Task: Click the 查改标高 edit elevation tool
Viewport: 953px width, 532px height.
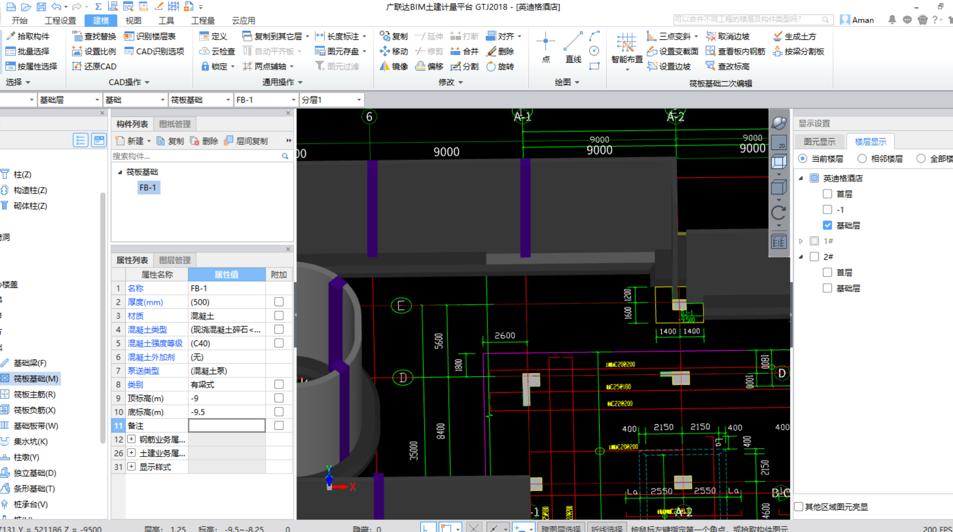Action: [728, 66]
